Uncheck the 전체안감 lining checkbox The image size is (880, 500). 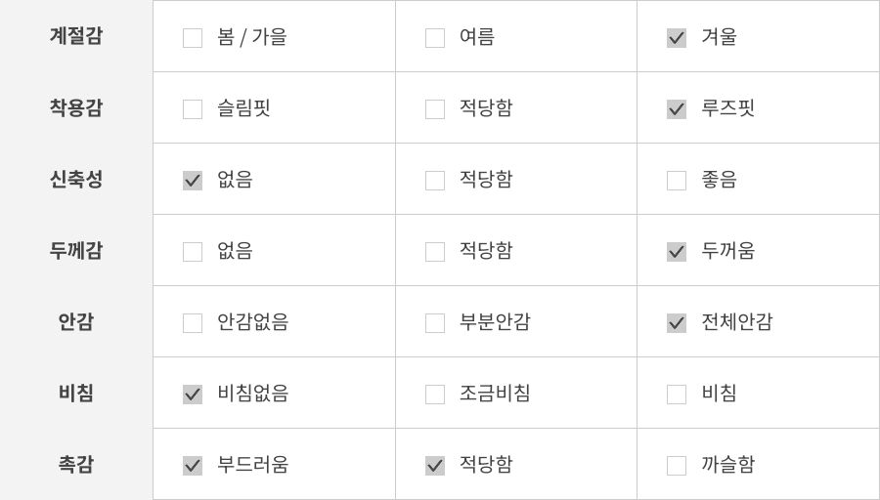tap(677, 323)
